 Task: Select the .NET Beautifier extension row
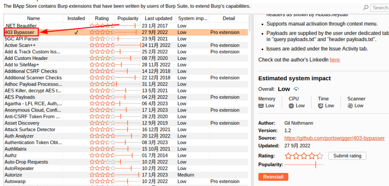[126, 26]
